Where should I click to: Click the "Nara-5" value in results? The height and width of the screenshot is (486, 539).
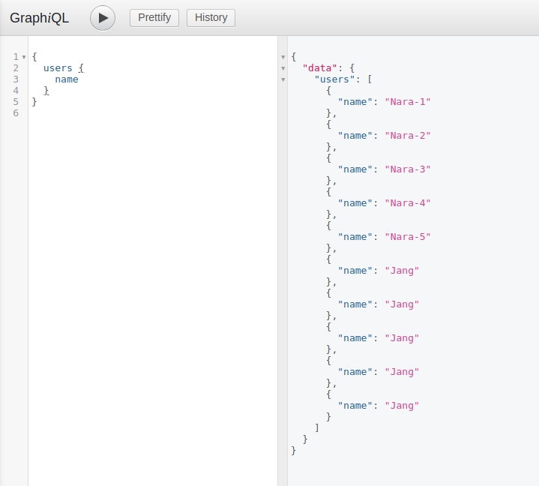pos(407,237)
